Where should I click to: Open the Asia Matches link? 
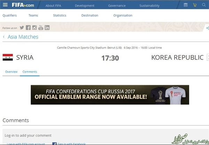click(x=23, y=37)
